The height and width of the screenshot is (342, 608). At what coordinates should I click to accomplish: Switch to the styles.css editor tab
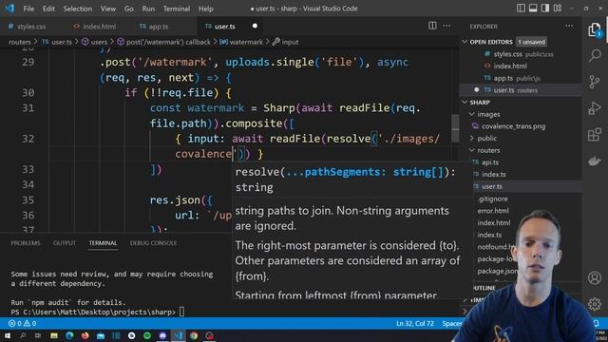pos(31,27)
